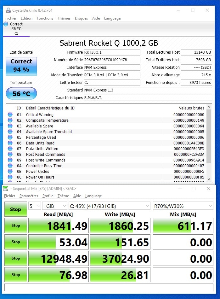Viewport: 220px width, 299px height.
Task: Click the Correct 94 % health status button
Action: pos(21,66)
